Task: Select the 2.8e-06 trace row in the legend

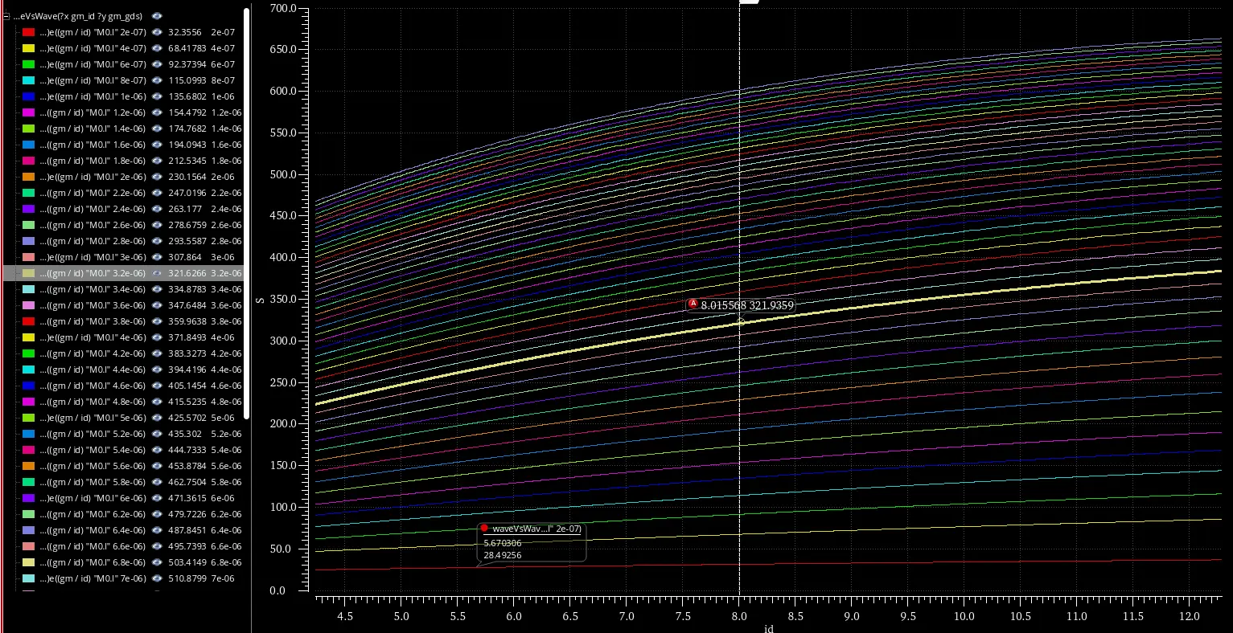Action: pos(122,241)
